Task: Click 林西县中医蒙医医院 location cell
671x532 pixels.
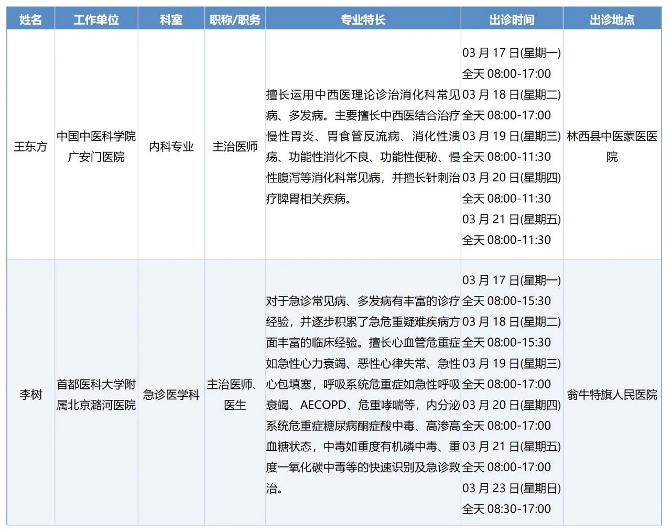Action: click(x=612, y=146)
